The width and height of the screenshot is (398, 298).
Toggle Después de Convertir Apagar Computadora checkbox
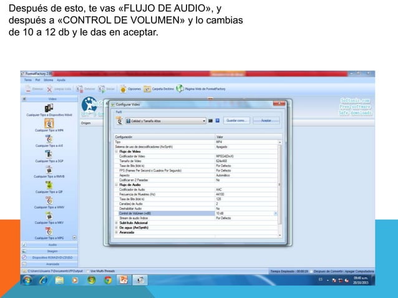311,271
